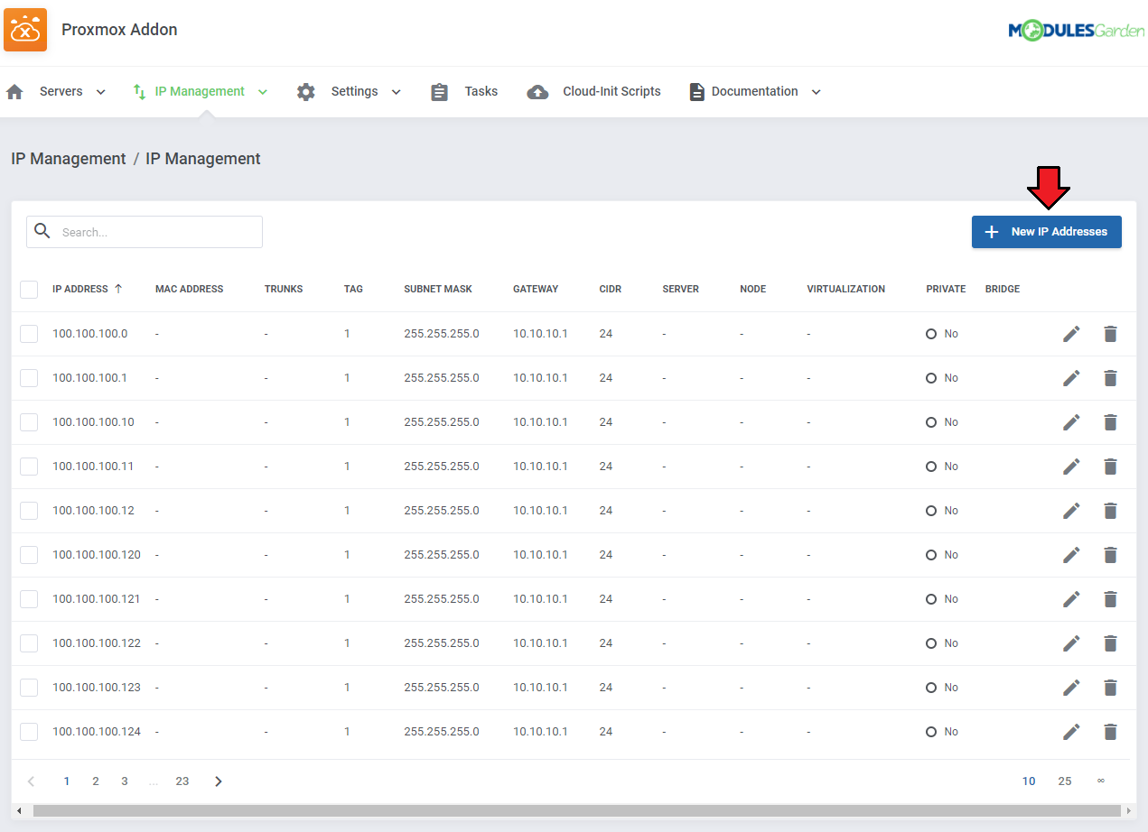
Task: Open the Tasks menu item
Action: tap(481, 92)
